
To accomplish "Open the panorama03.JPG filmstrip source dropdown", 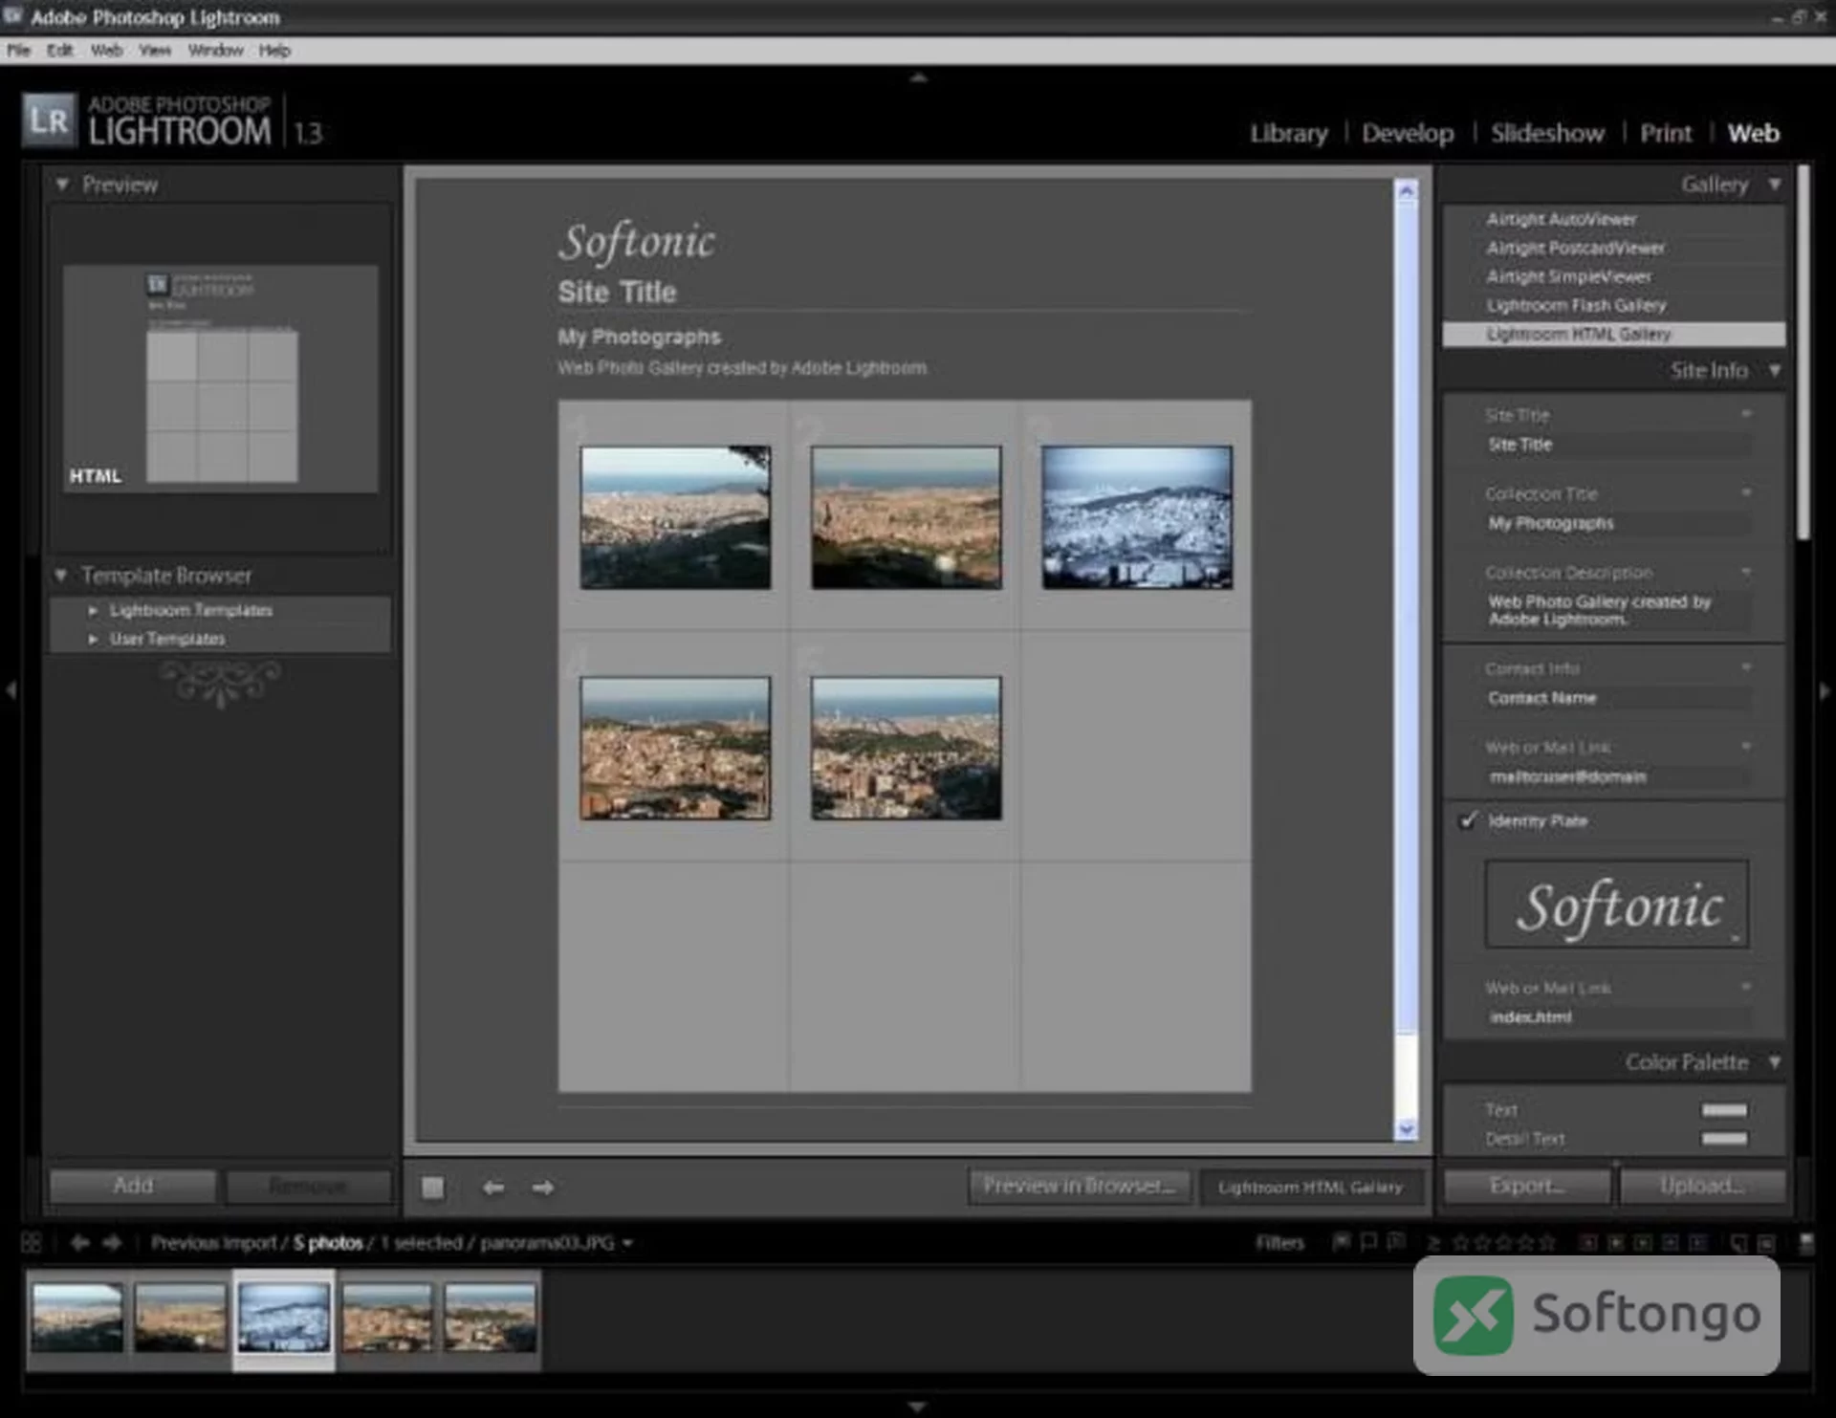I will 628,1243.
